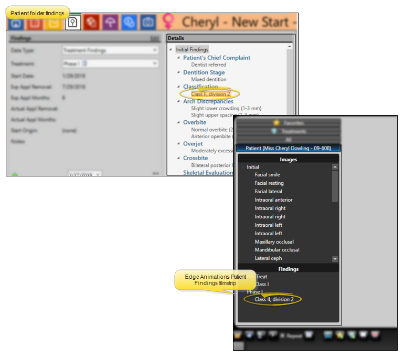This screenshot has width=404, height=357.
Task: Toggle the Repeat checkbox
Action: [282, 334]
